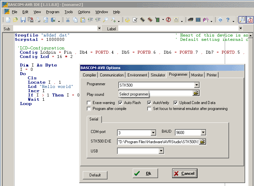Toggle the Upload Code and Data checkbox
The width and height of the screenshot is (254, 186).
point(175,103)
